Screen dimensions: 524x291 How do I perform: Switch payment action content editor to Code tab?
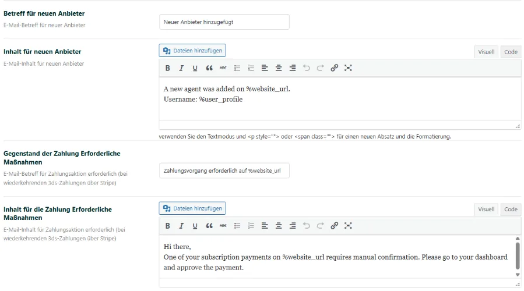pyautogui.click(x=511, y=210)
